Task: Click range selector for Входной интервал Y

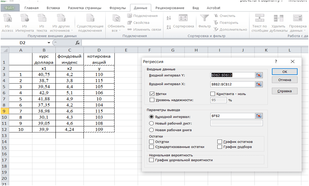Action: pyautogui.click(x=259, y=75)
